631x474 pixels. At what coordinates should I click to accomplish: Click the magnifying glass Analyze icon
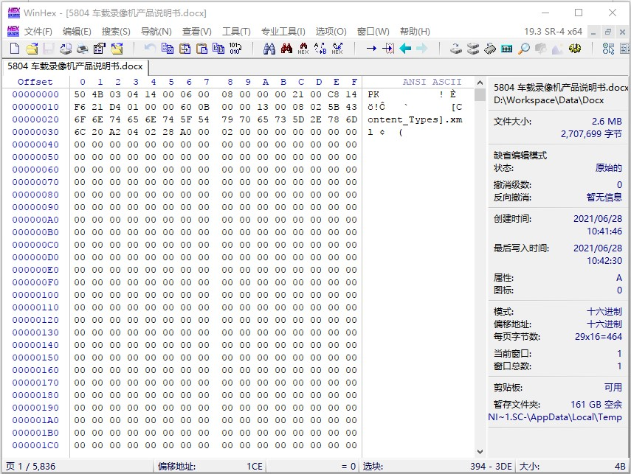[x=523, y=49]
